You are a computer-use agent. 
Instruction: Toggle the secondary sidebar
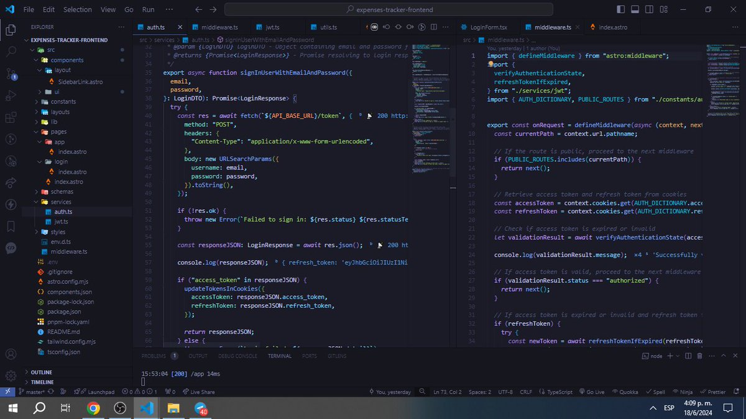[x=649, y=9]
